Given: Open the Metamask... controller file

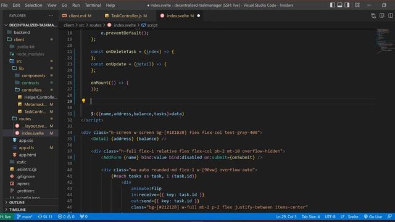Looking at the screenshot, I should coord(35,104).
